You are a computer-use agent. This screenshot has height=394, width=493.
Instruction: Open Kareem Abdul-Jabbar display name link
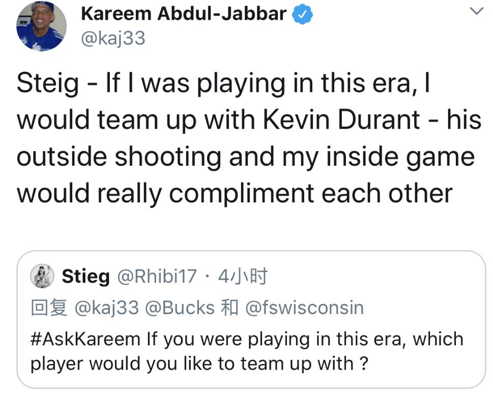tap(184, 14)
